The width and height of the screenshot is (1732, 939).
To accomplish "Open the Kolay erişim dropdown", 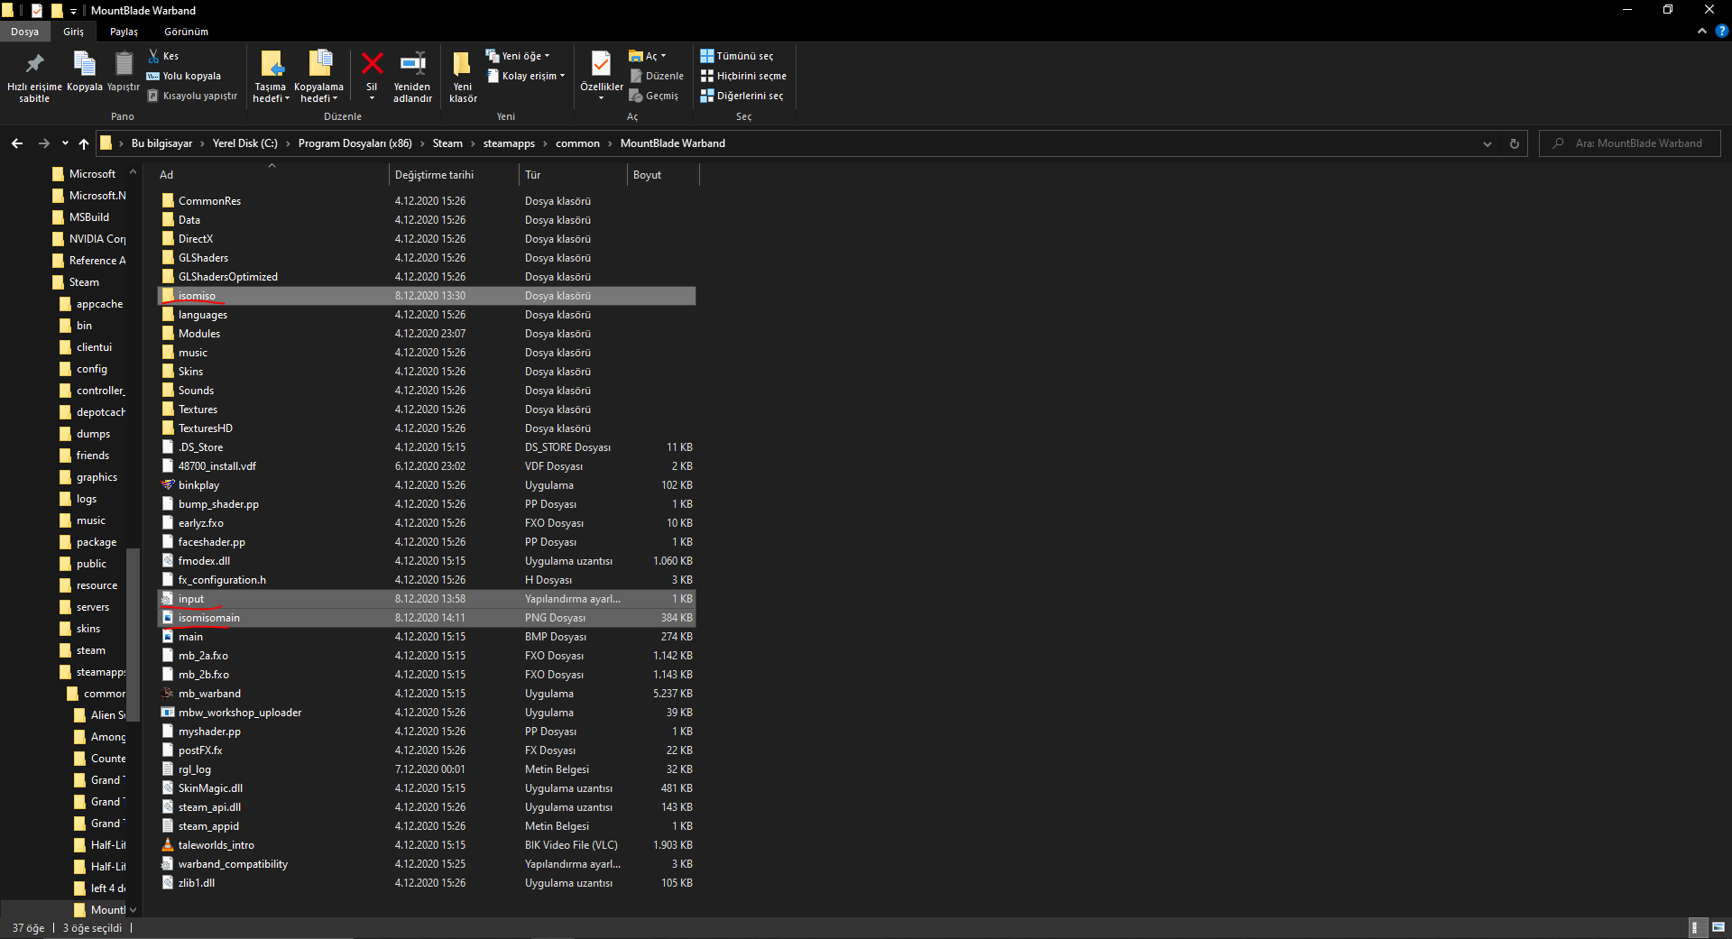I will [x=526, y=76].
